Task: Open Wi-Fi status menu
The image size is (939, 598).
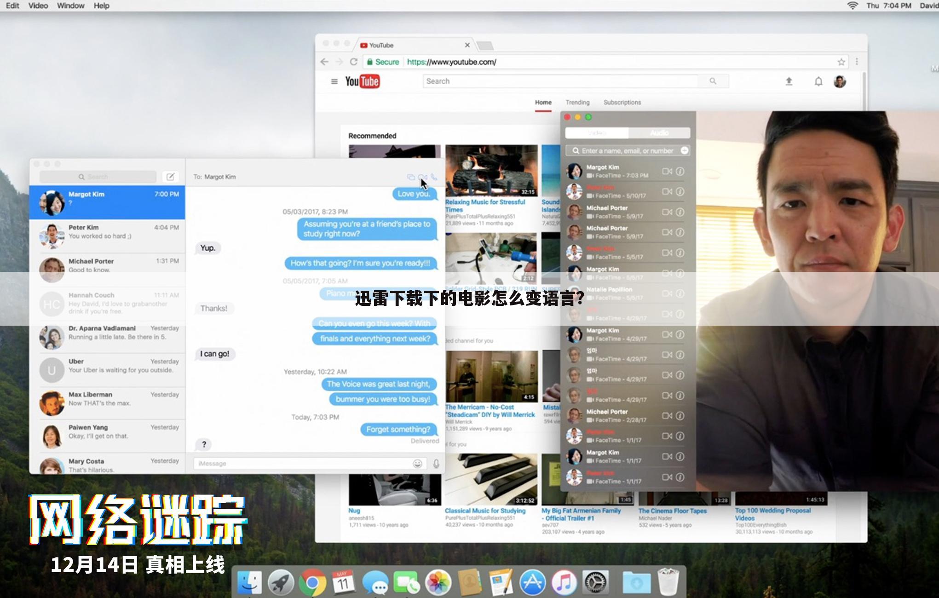Action: [853, 6]
